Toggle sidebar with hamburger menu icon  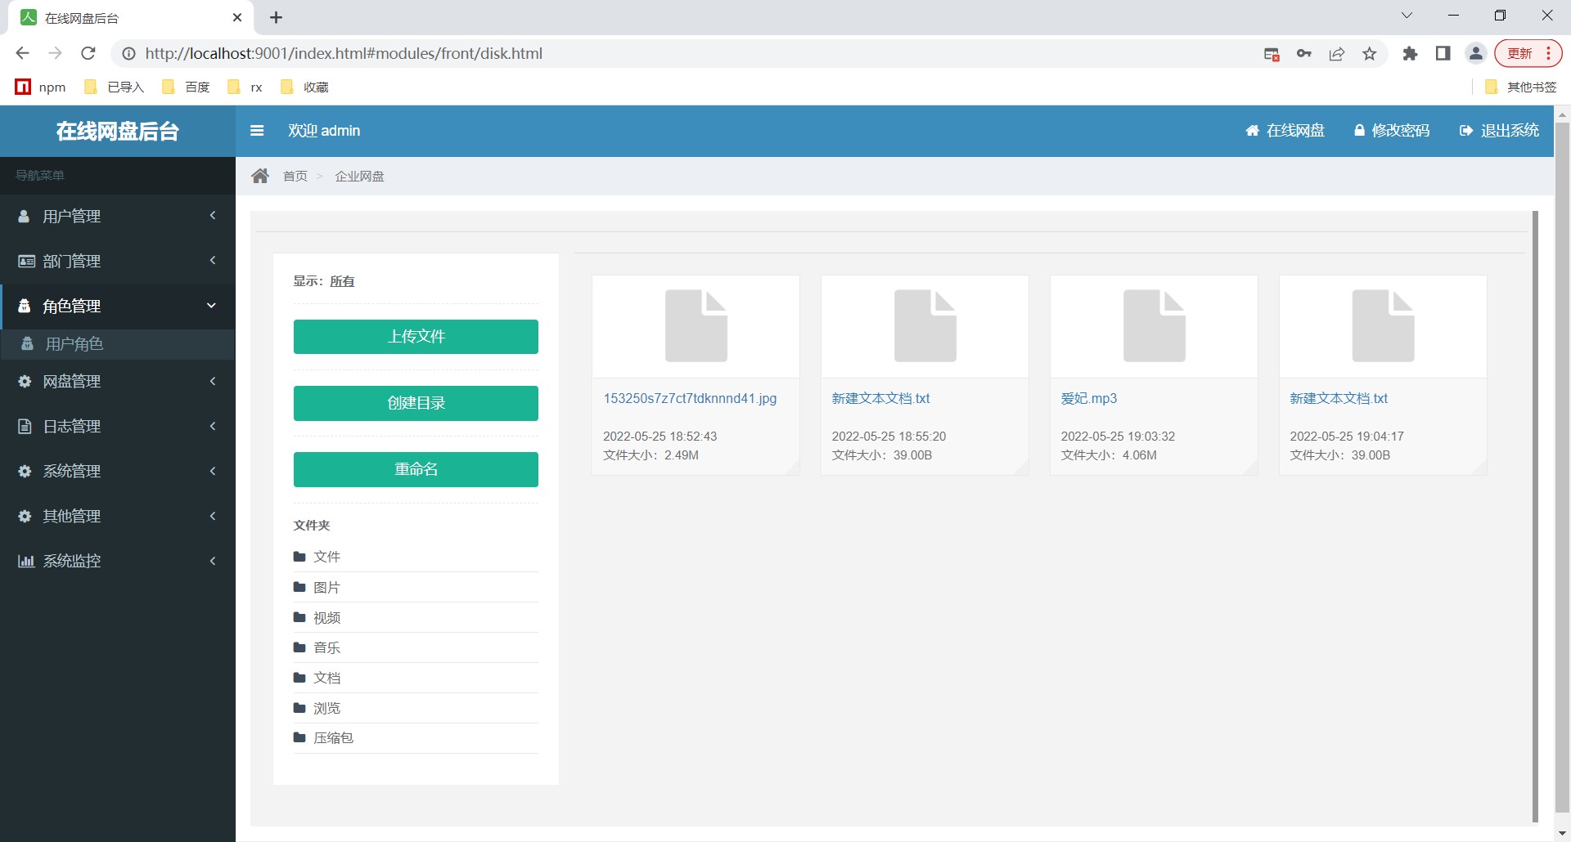pos(257,131)
